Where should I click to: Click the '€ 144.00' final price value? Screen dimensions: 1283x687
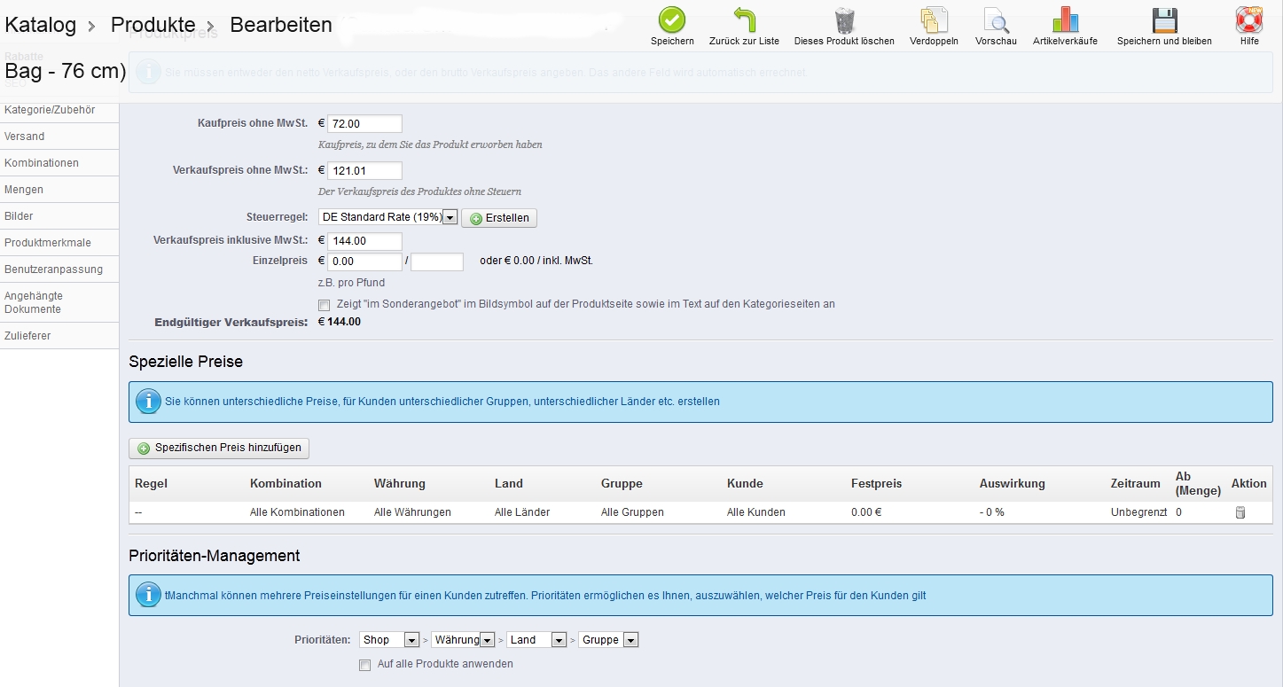pyautogui.click(x=340, y=322)
